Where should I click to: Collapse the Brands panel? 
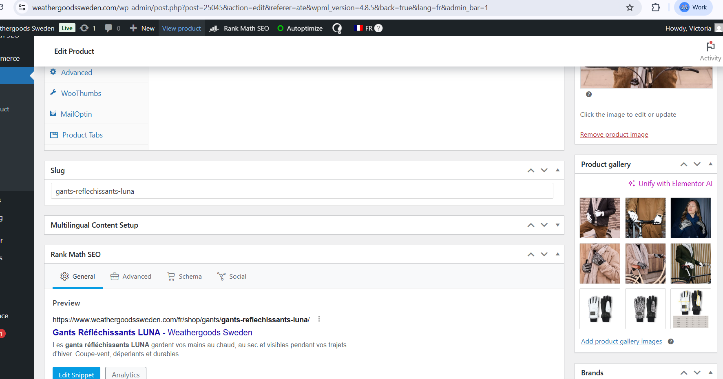pyautogui.click(x=710, y=372)
